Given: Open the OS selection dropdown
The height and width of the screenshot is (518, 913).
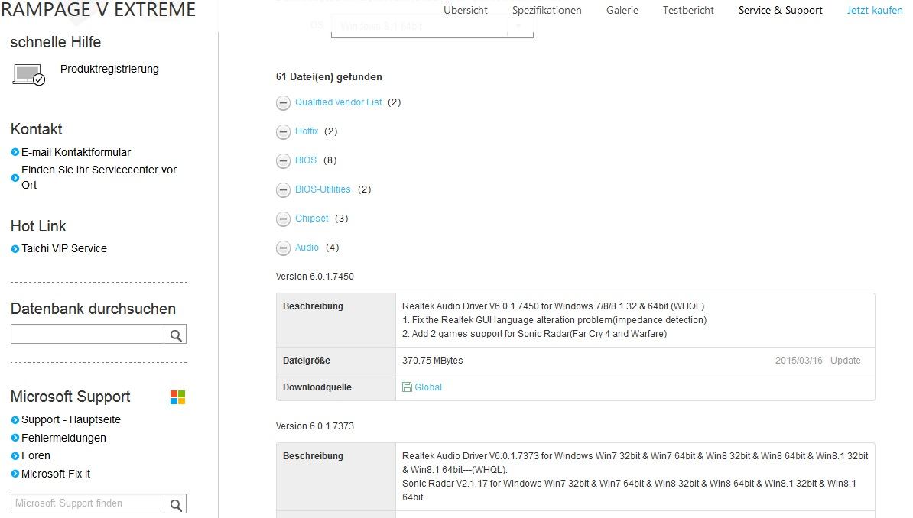Looking at the screenshot, I should tap(432, 26).
